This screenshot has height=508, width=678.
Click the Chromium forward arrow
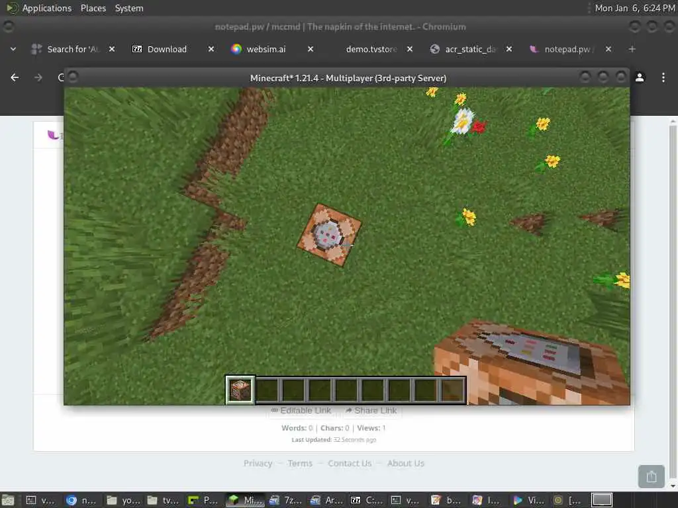[38, 77]
